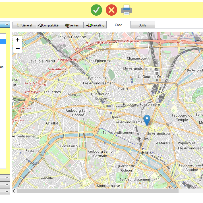Zoom in on the map with plus
This screenshot has height=203, width=203.
click(x=18, y=40)
